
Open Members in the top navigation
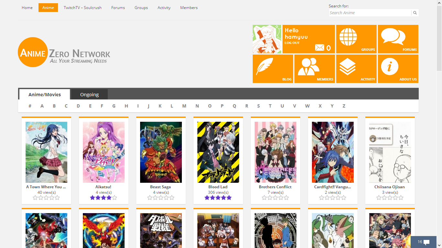pyautogui.click(x=189, y=8)
